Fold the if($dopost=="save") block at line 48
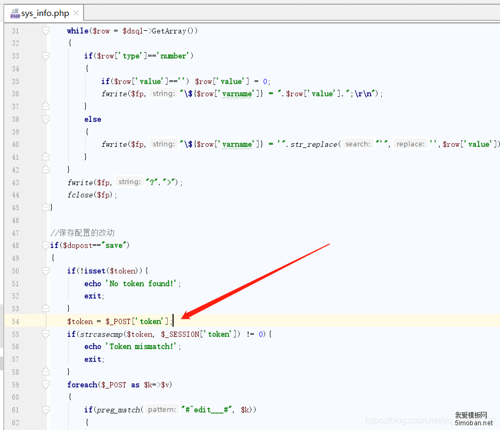This screenshot has width=500, height=430. 46,245
